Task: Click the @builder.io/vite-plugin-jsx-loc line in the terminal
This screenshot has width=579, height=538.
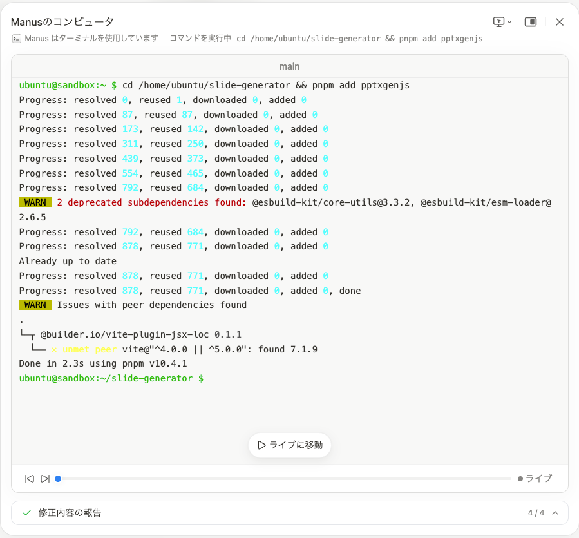Action: (140, 334)
